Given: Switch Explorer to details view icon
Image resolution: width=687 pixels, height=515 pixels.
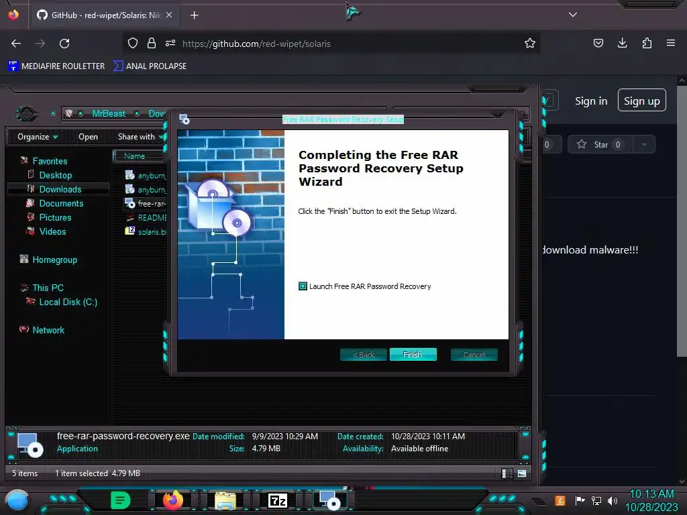Looking at the screenshot, I should 507,473.
